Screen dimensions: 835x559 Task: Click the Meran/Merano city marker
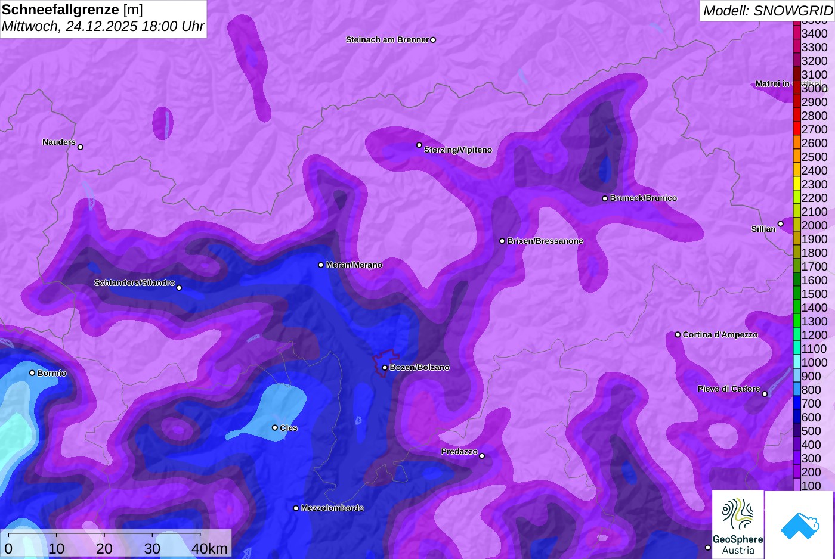[321, 265]
